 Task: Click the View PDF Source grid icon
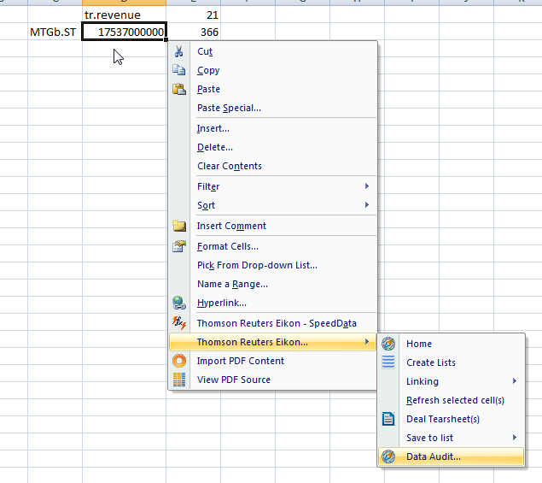click(179, 380)
